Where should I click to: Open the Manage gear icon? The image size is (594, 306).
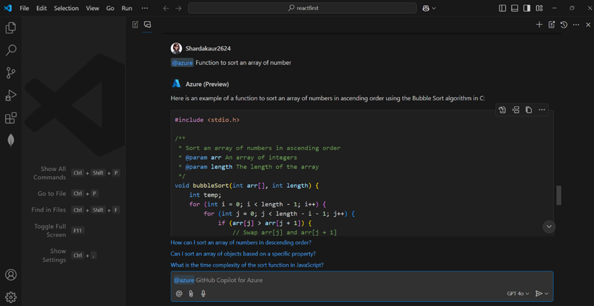11,297
